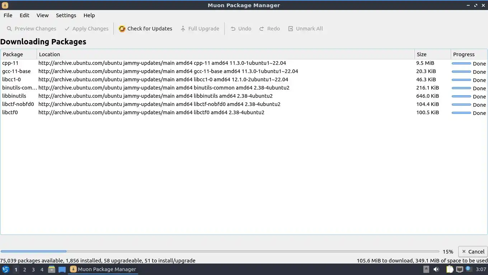Click the show desktop blue icon
Screen dimensions: 488x275
tap(62, 269)
